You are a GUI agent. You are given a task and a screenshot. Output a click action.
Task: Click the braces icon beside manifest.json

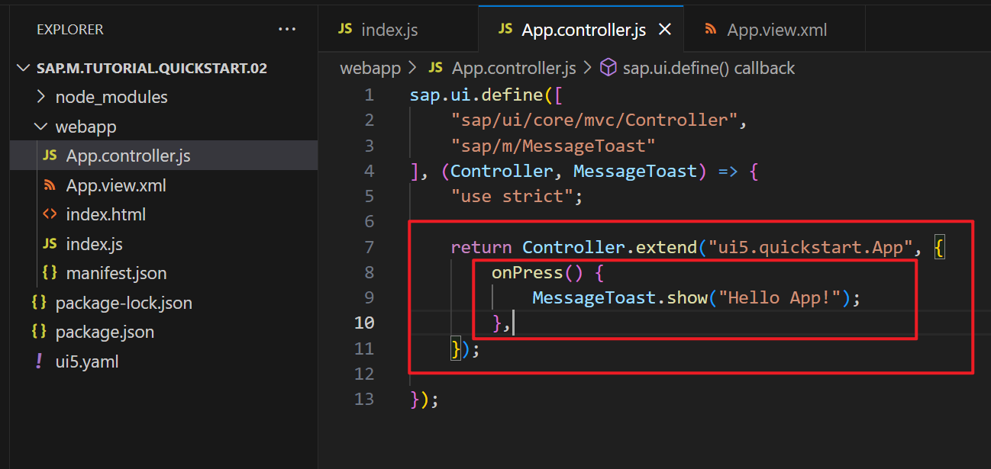50,273
